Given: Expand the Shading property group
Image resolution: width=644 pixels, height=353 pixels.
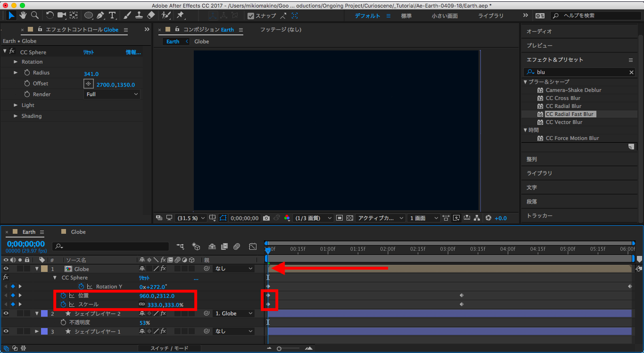Looking at the screenshot, I should [16, 116].
